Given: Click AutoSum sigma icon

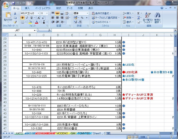Looking at the screenshot, I should pyautogui.click(x=138, y=13).
